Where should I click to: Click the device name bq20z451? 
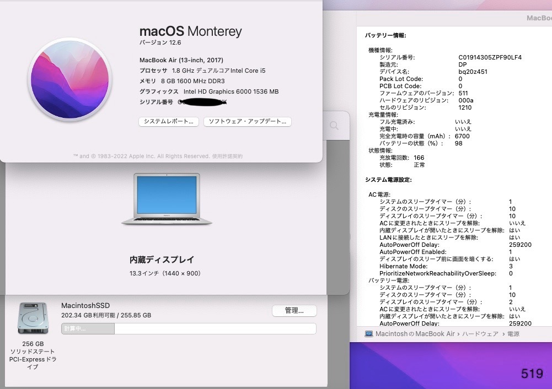pyautogui.click(x=473, y=72)
